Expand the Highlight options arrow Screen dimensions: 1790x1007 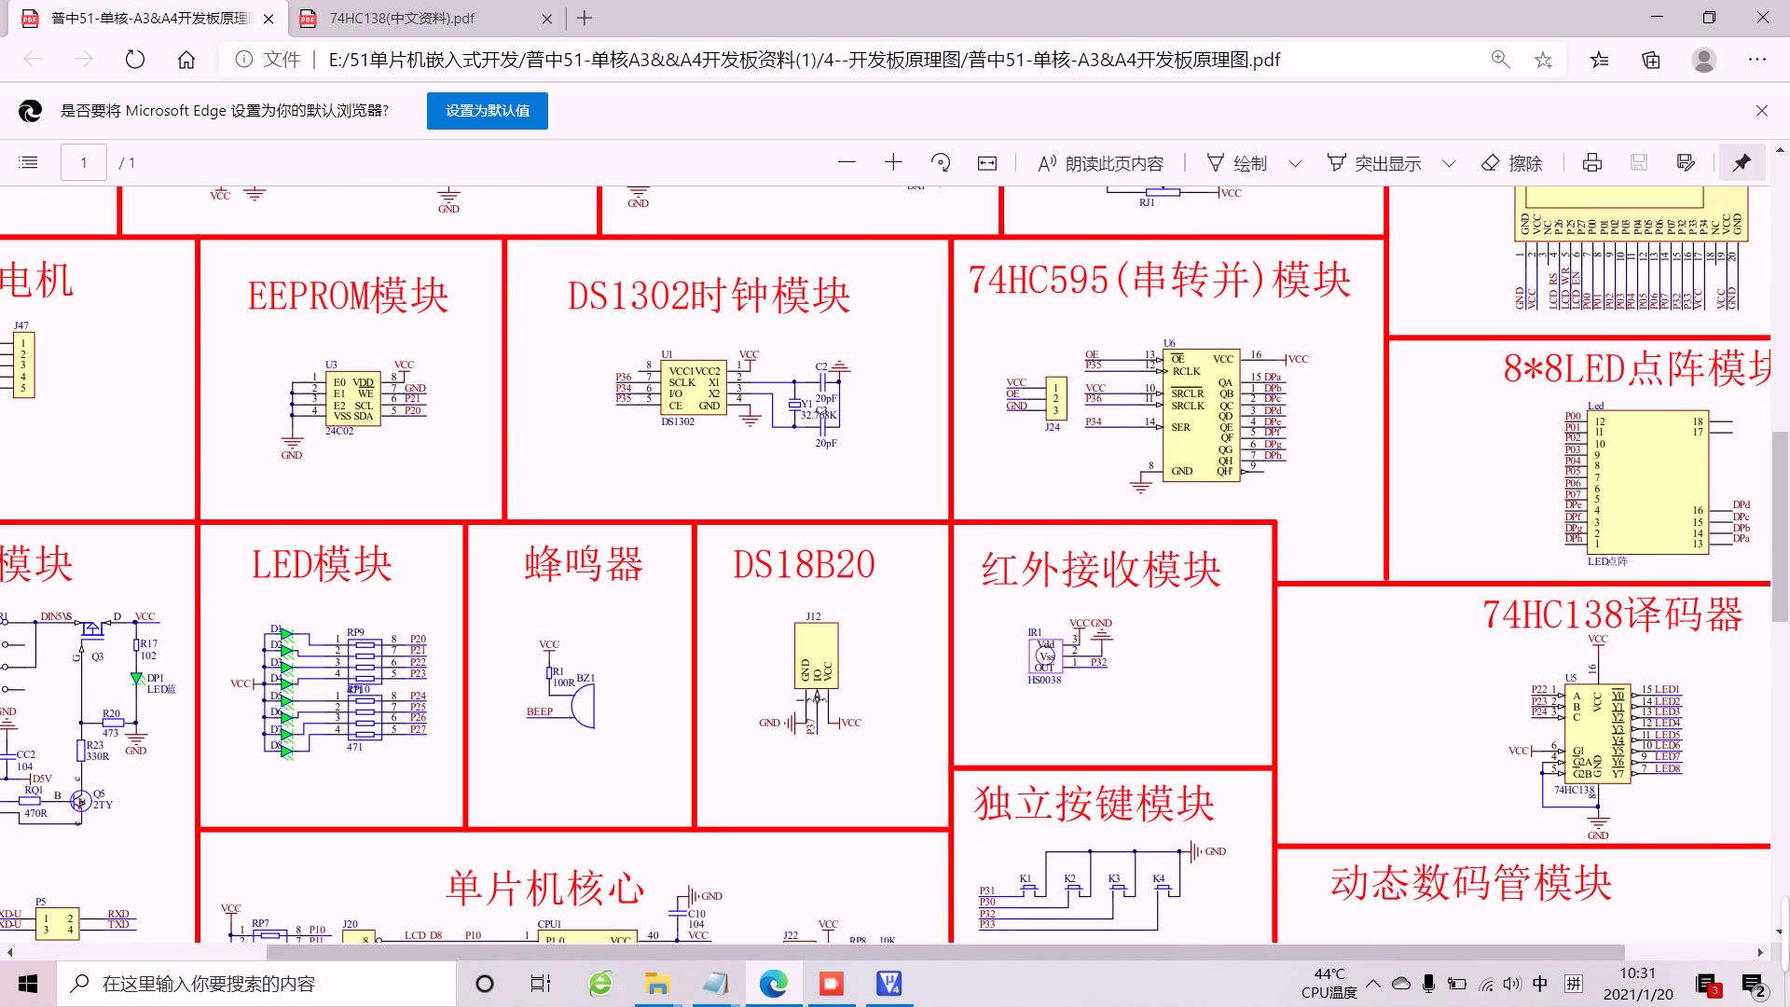pyautogui.click(x=1449, y=163)
